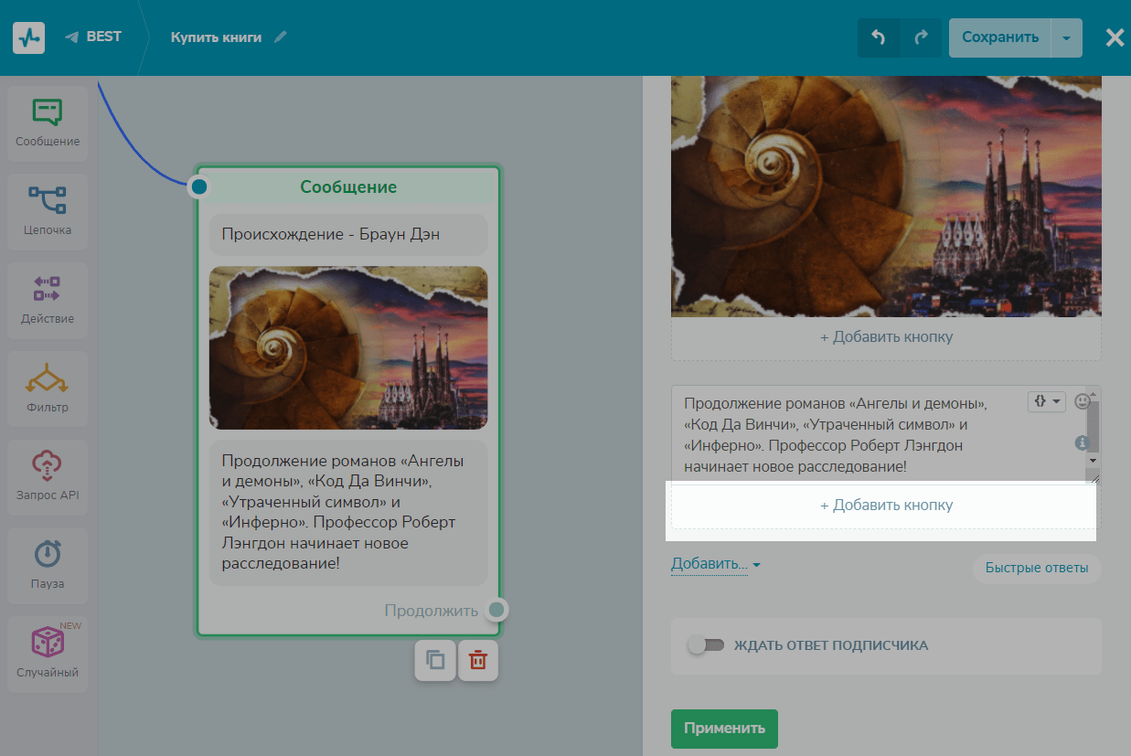Click the block's input connector dot
The image size is (1131, 756).
pyautogui.click(x=199, y=186)
